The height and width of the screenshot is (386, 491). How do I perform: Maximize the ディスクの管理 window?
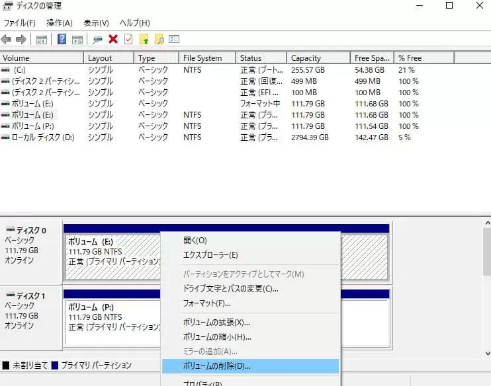449,5
